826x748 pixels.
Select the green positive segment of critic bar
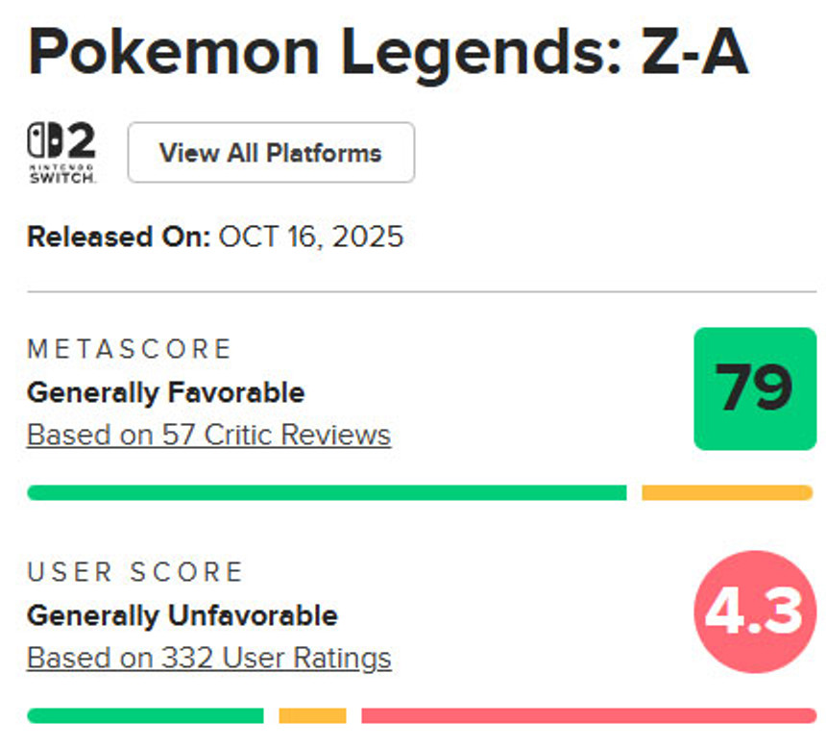327,492
